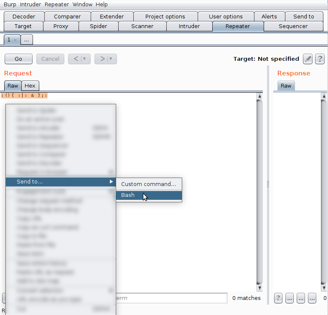Click first ellipsis button in response search bar
The width and height of the screenshot is (328, 315).
click(290, 298)
